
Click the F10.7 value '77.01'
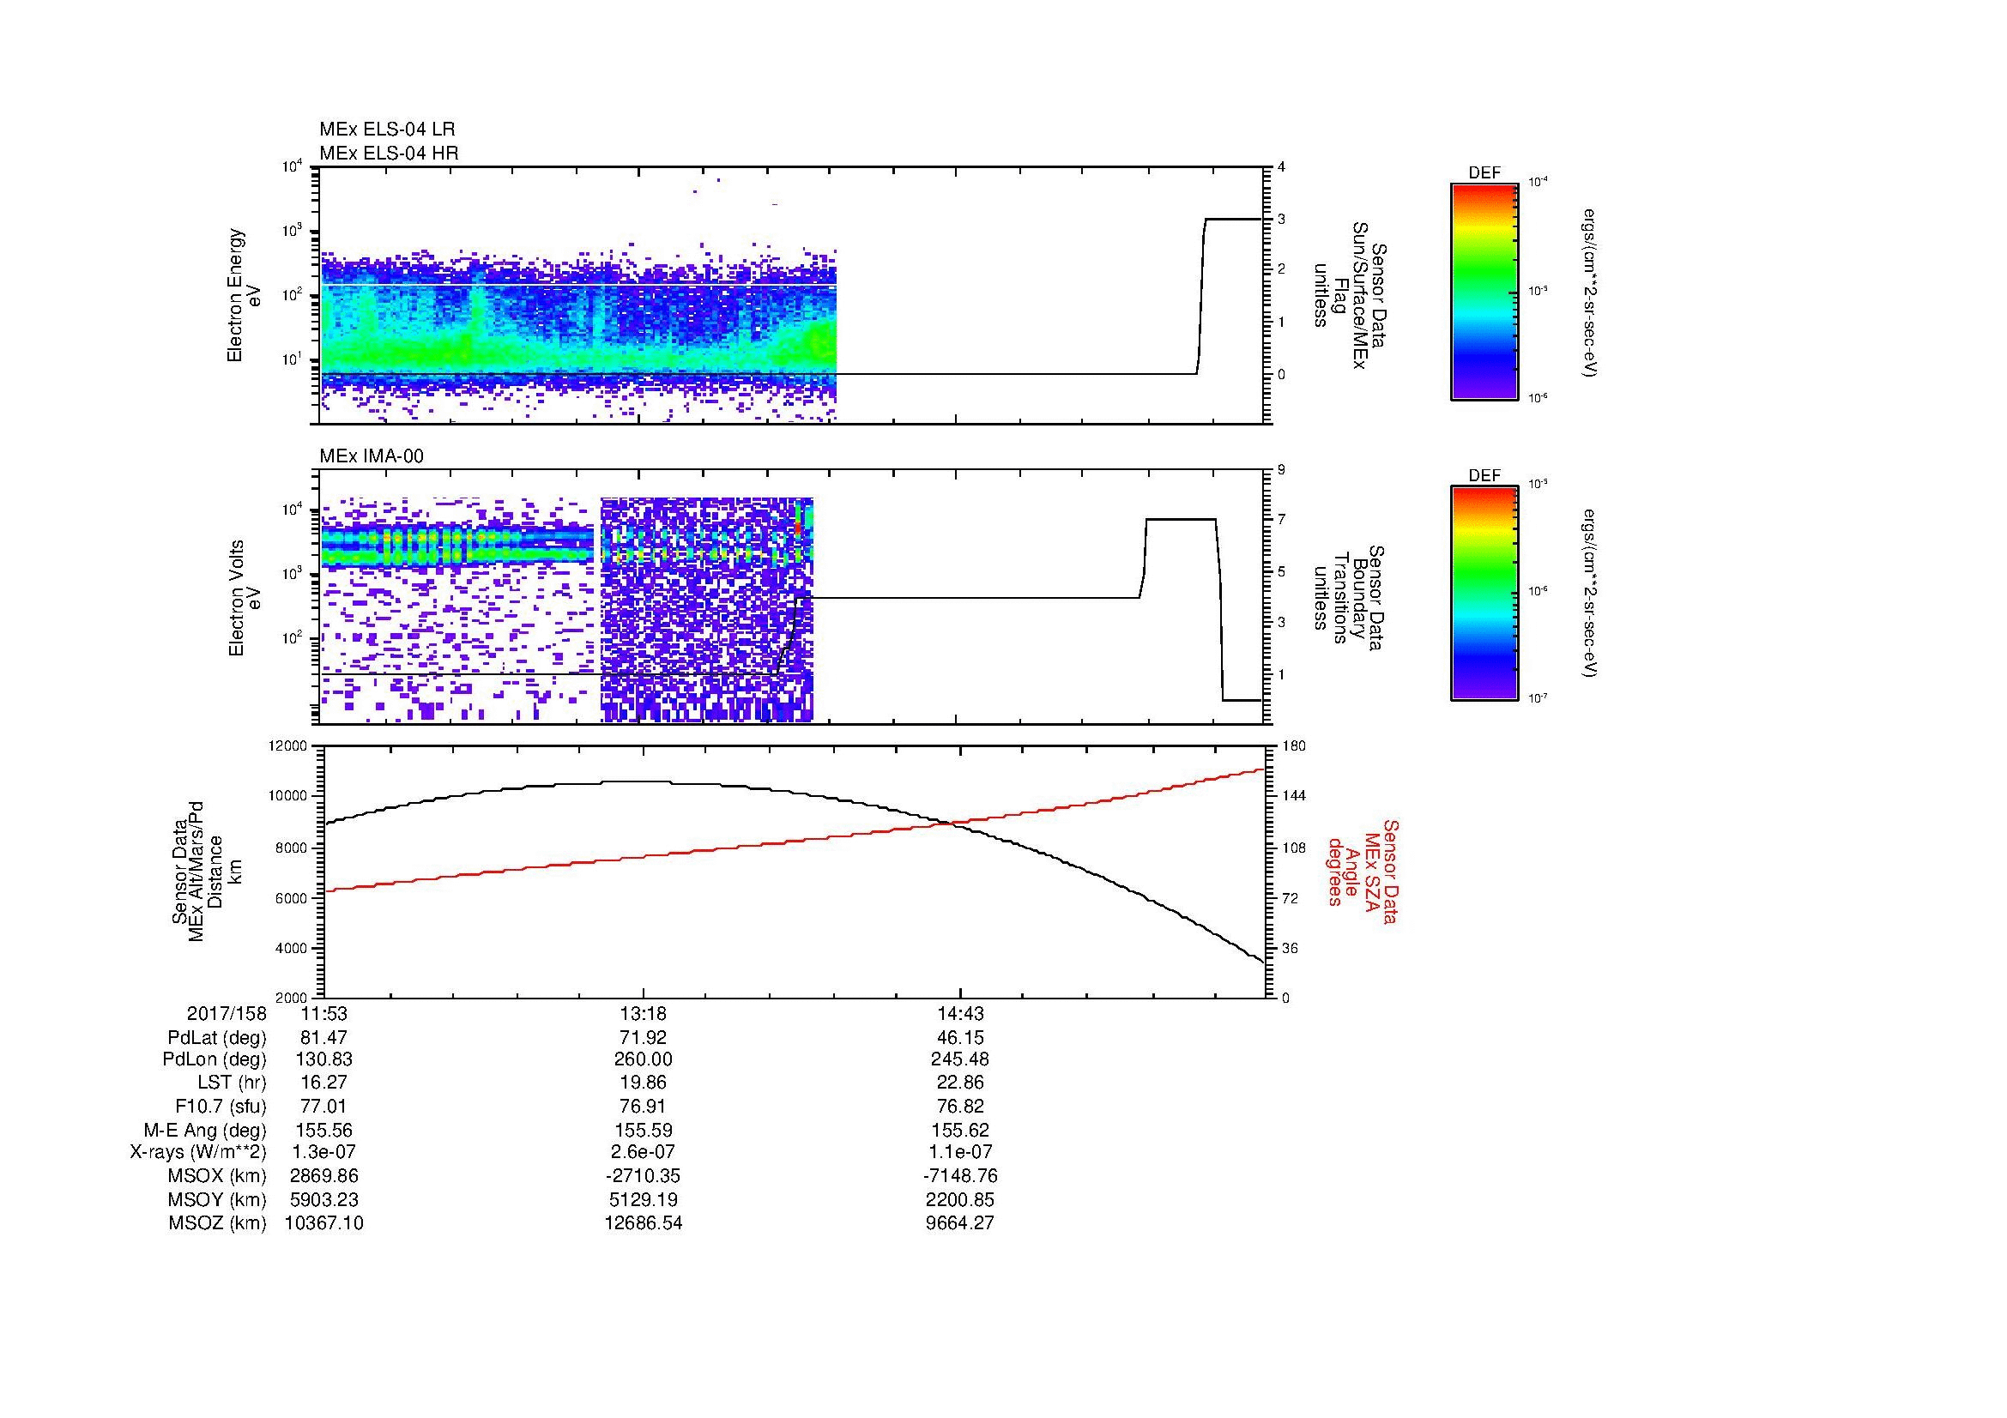324,1107
